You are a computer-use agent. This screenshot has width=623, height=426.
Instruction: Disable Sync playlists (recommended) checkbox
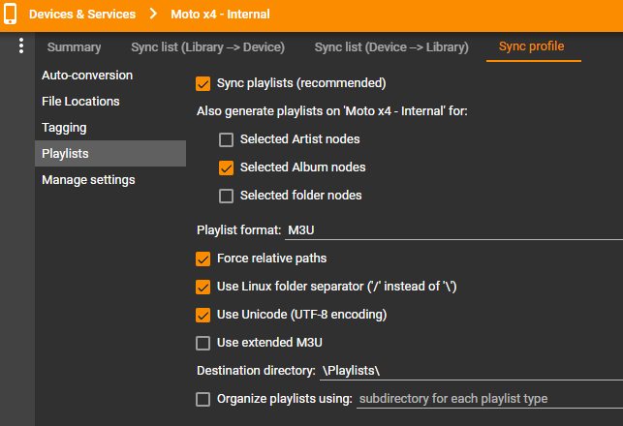coord(203,83)
